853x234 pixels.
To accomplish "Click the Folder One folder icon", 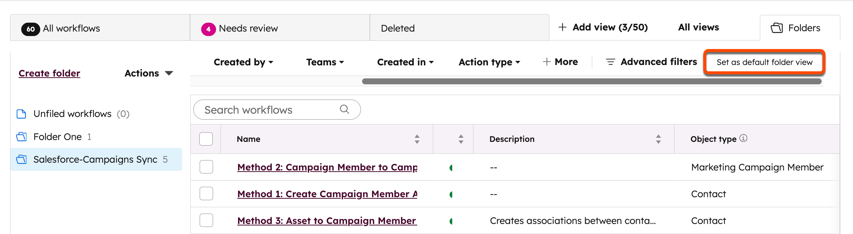I will pyautogui.click(x=22, y=137).
